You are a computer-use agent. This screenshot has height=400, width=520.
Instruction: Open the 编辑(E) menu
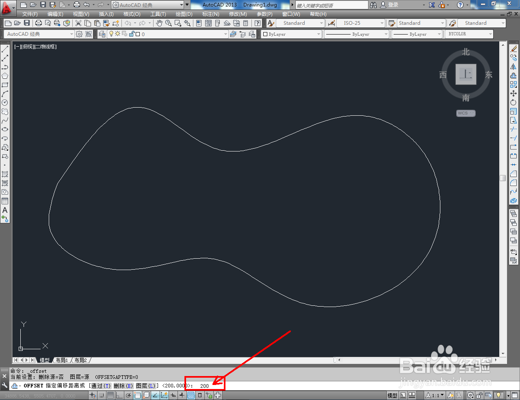[x=55, y=14]
